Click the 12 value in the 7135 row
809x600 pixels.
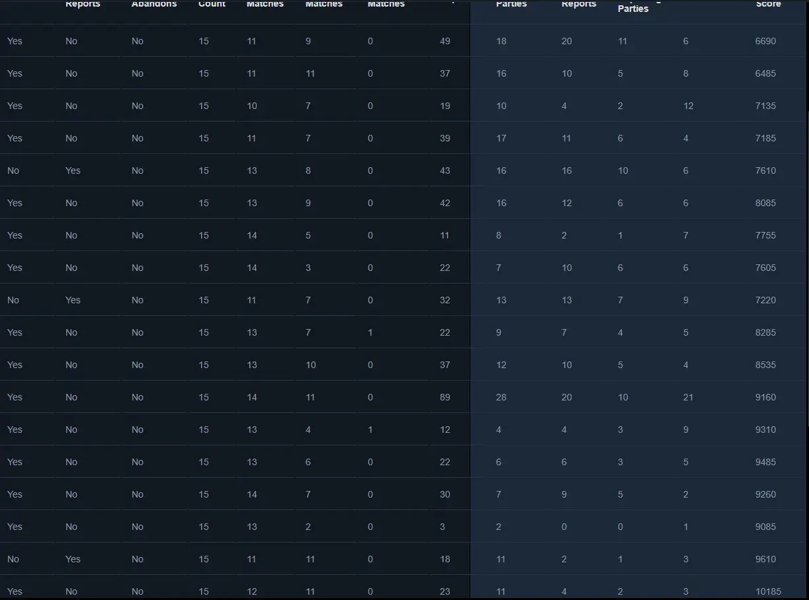point(689,106)
